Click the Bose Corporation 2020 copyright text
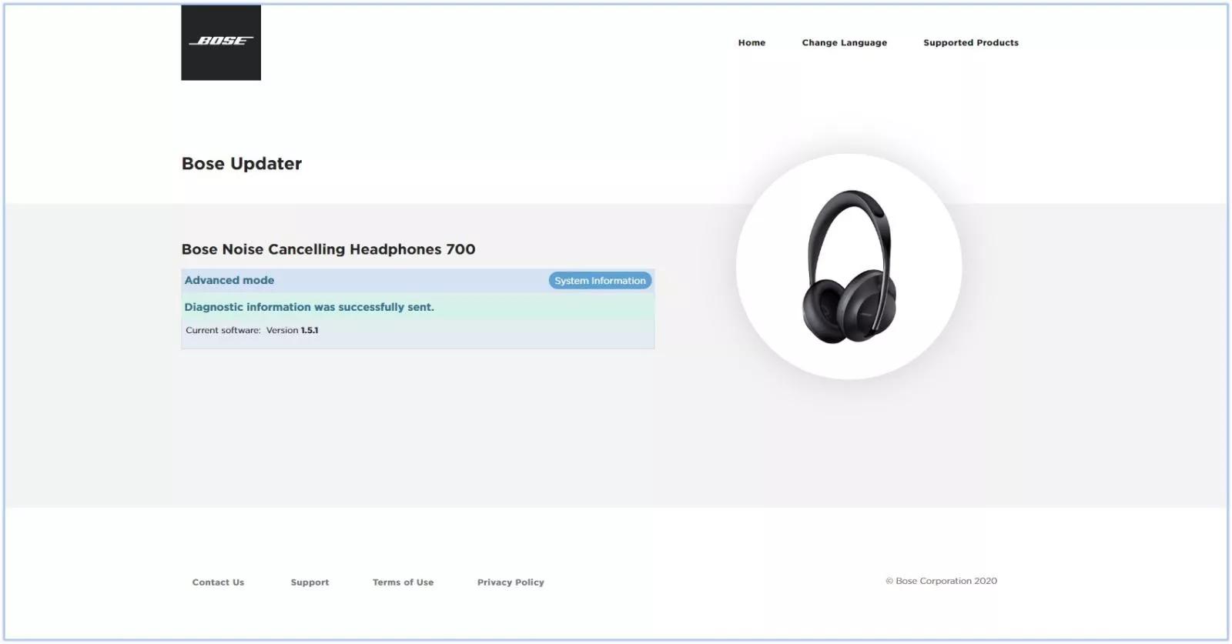The height and width of the screenshot is (644, 1232). pos(941,581)
